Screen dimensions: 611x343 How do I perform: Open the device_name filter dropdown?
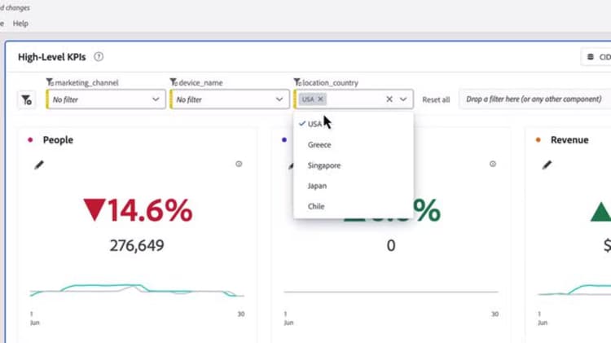click(230, 99)
